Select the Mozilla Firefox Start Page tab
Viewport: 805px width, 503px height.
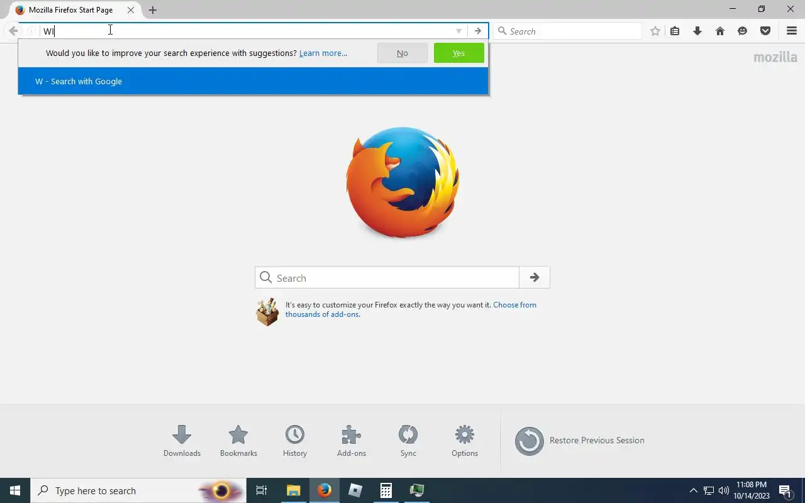[x=75, y=10]
